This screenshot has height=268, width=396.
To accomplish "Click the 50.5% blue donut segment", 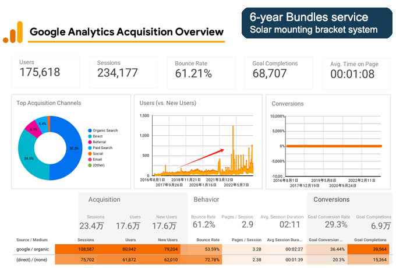I will pos(74,148).
